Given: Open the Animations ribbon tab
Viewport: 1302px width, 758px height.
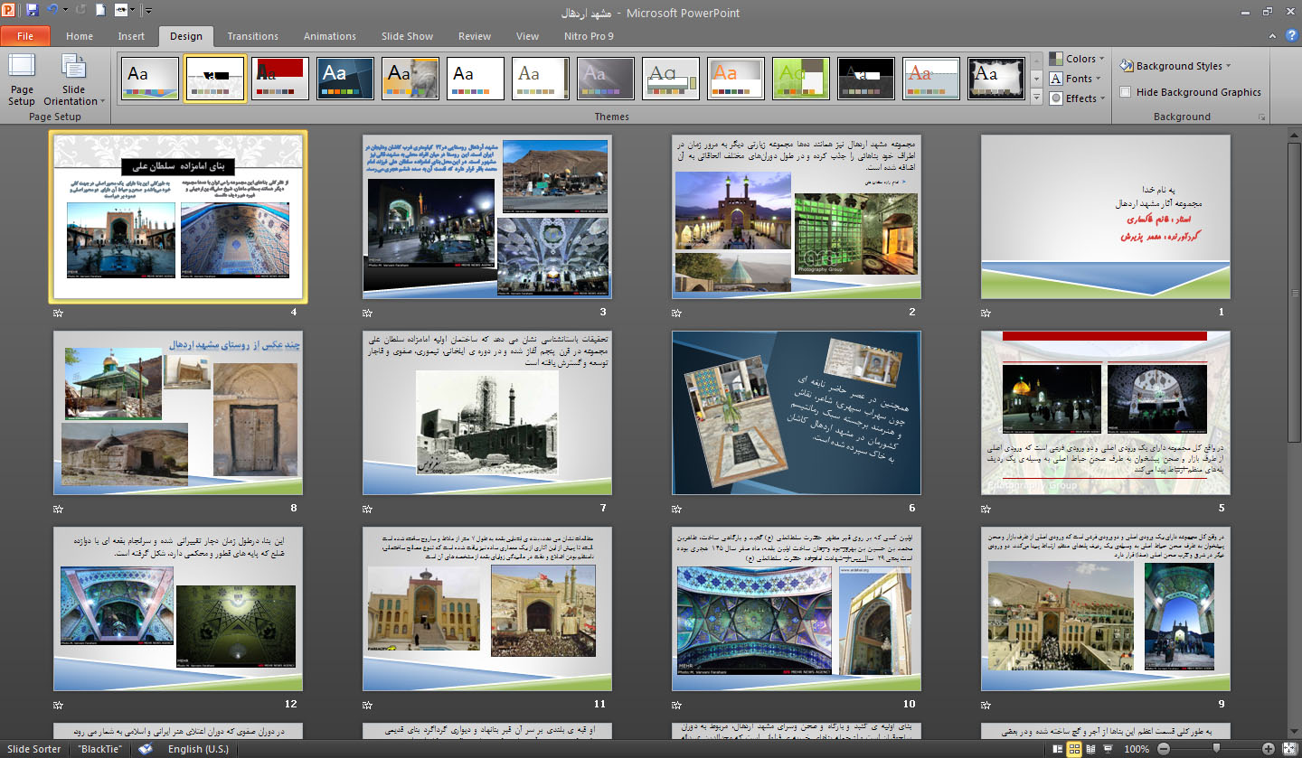Looking at the screenshot, I should 329,36.
